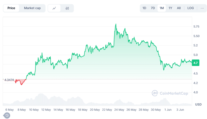Click the 1 Jun date axis label

[x=168, y=110]
